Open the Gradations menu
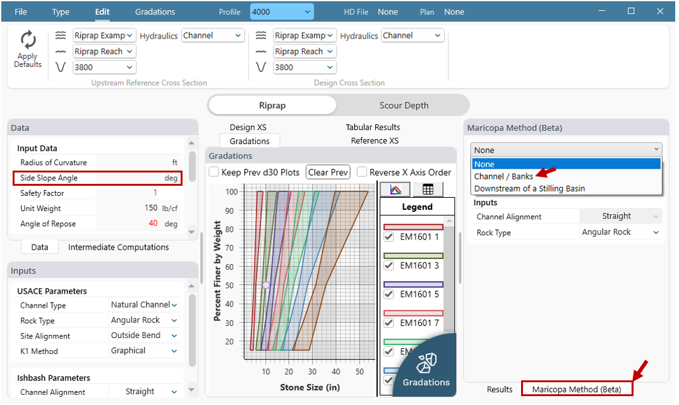679x405 pixels. pyautogui.click(x=155, y=12)
